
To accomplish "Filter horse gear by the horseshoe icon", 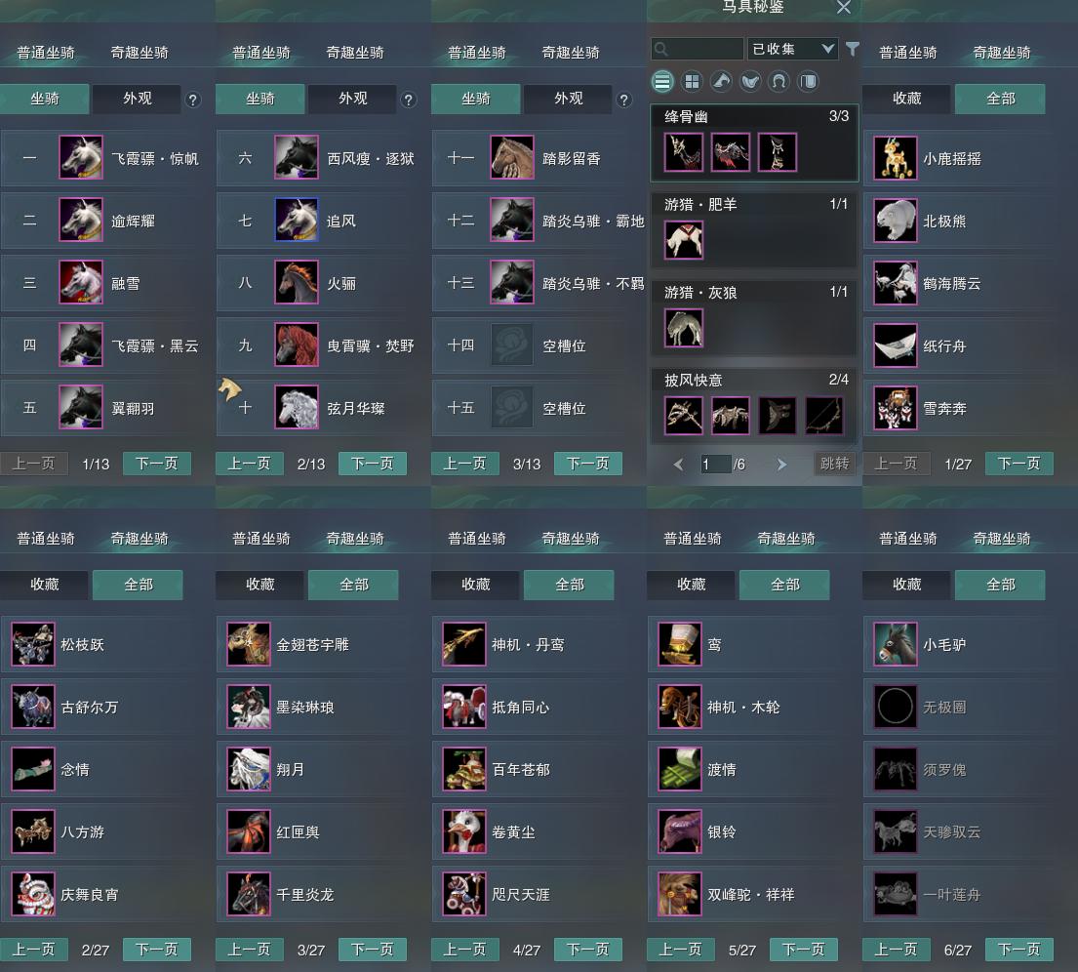I will coord(779,82).
